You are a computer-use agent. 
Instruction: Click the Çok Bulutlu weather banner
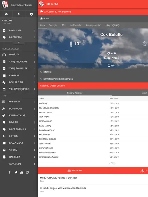[x=93, y=49]
